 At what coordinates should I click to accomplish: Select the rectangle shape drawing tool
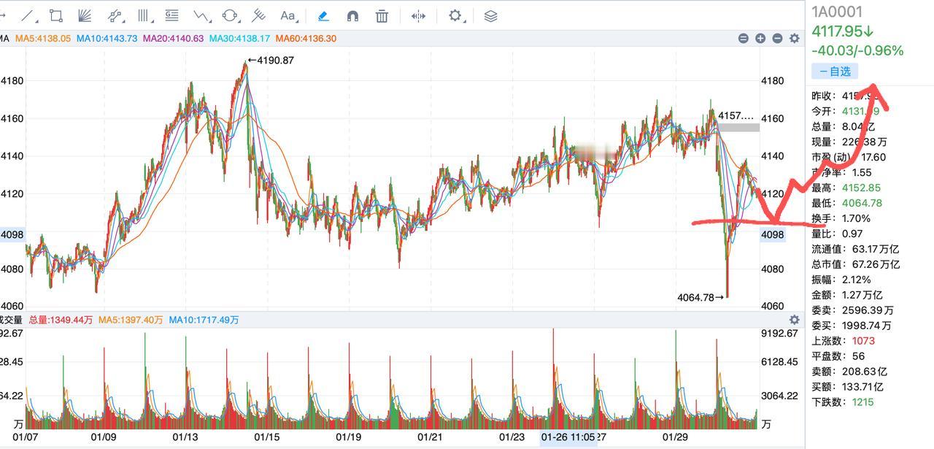[55, 15]
